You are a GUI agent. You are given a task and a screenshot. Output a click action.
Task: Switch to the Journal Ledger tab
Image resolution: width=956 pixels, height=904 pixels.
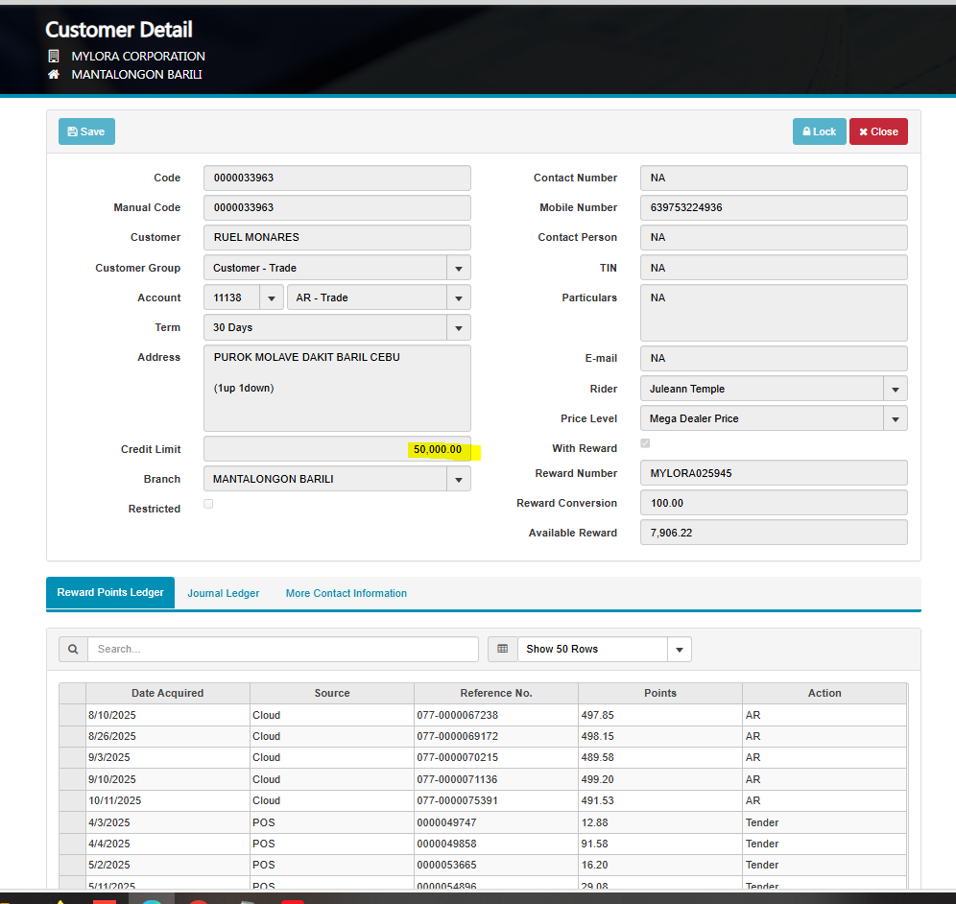pos(223,593)
